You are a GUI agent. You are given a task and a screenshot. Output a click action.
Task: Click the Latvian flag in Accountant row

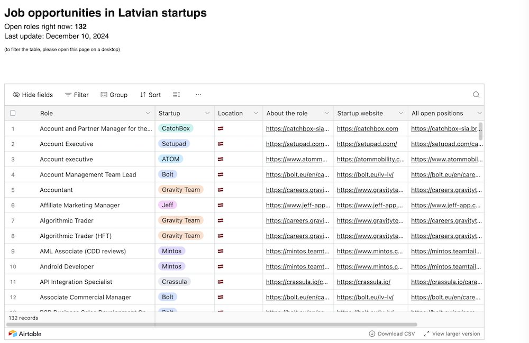221,190
